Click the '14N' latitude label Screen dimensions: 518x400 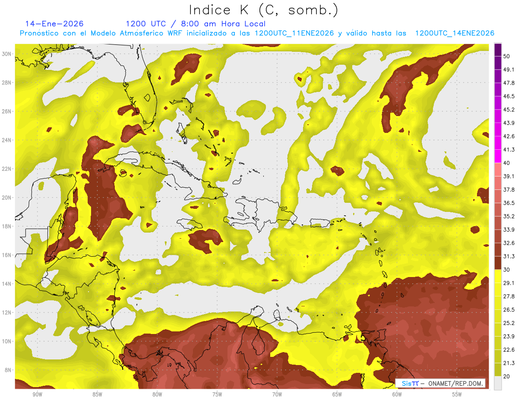click(7, 283)
